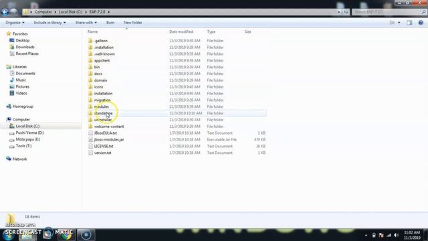The image size is (428, 241).
Task: Create a New folder
Action: click(x=132, y=23)
